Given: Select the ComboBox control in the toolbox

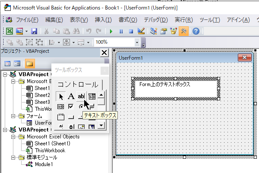Looking at the screenshot, I should pos(92,96).
